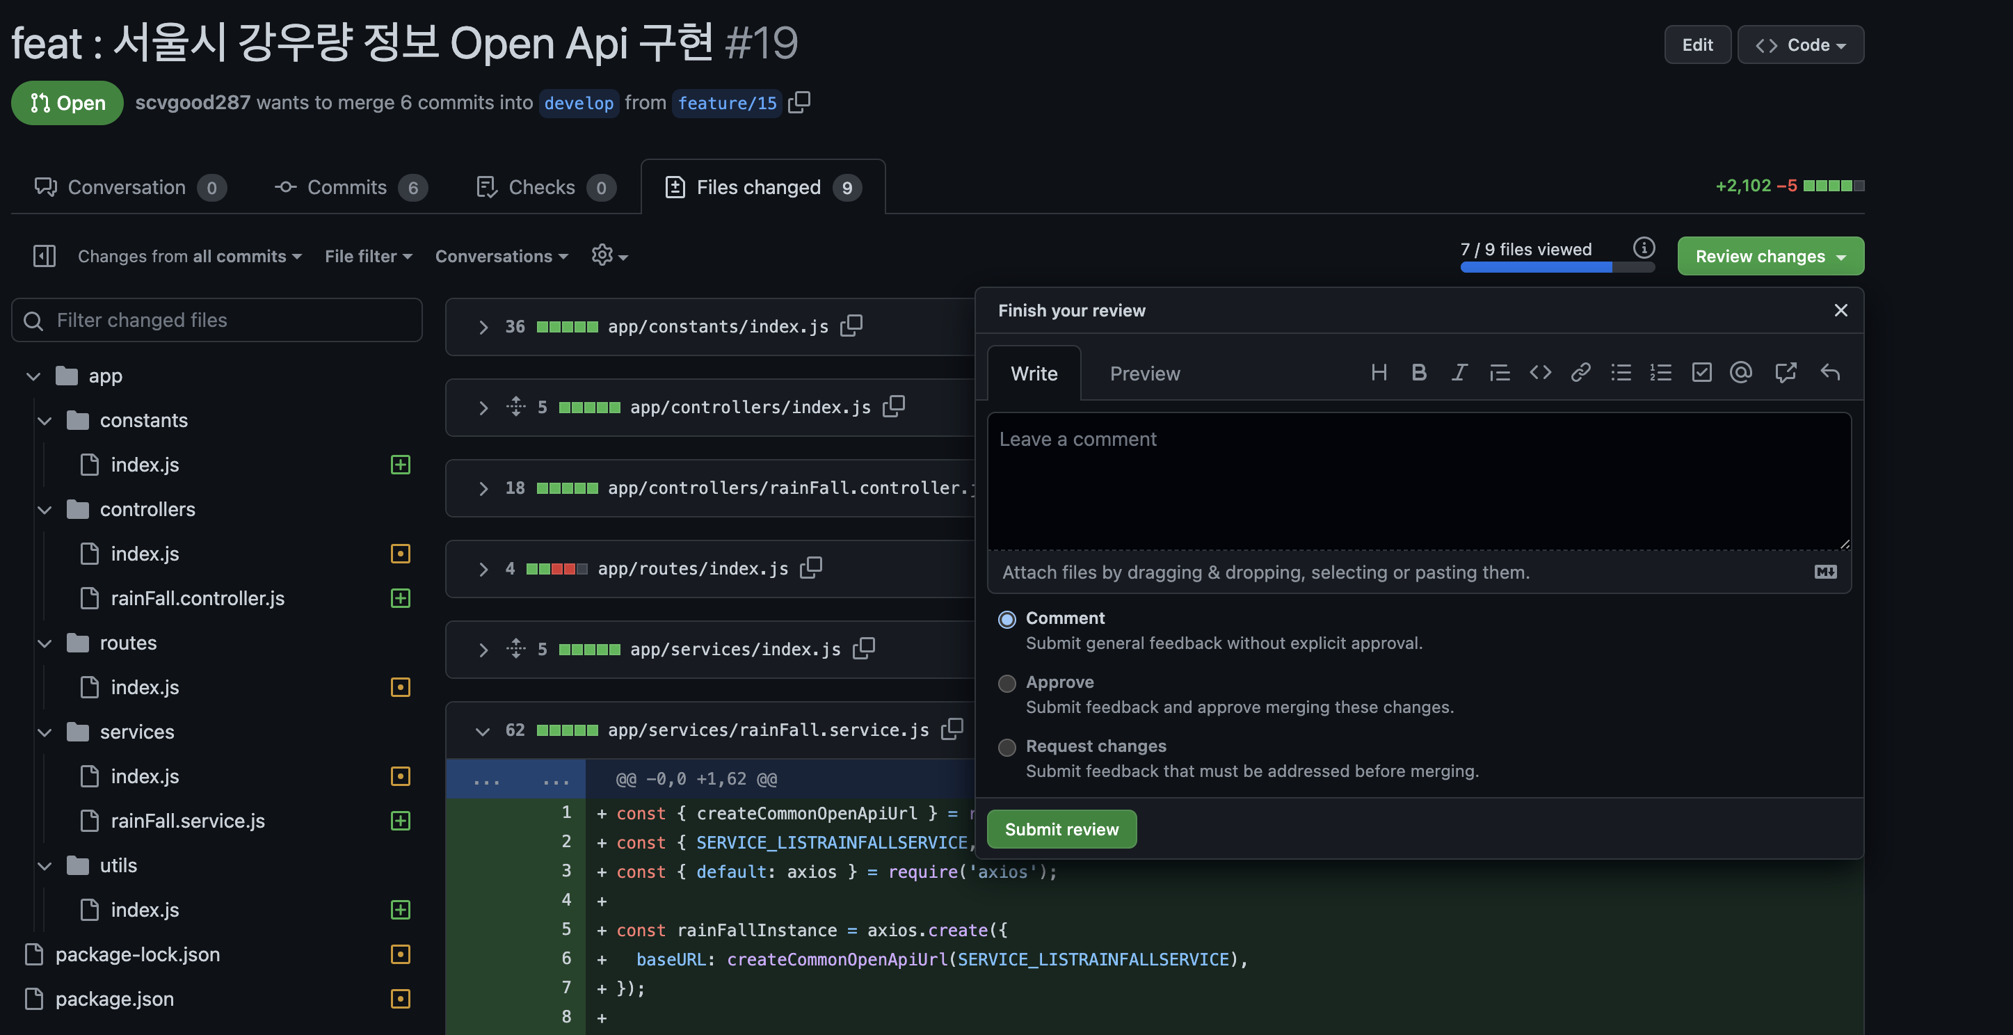Click the Heading formatting icon
The image size is (2013, 1035).
tap(1379, 373)
